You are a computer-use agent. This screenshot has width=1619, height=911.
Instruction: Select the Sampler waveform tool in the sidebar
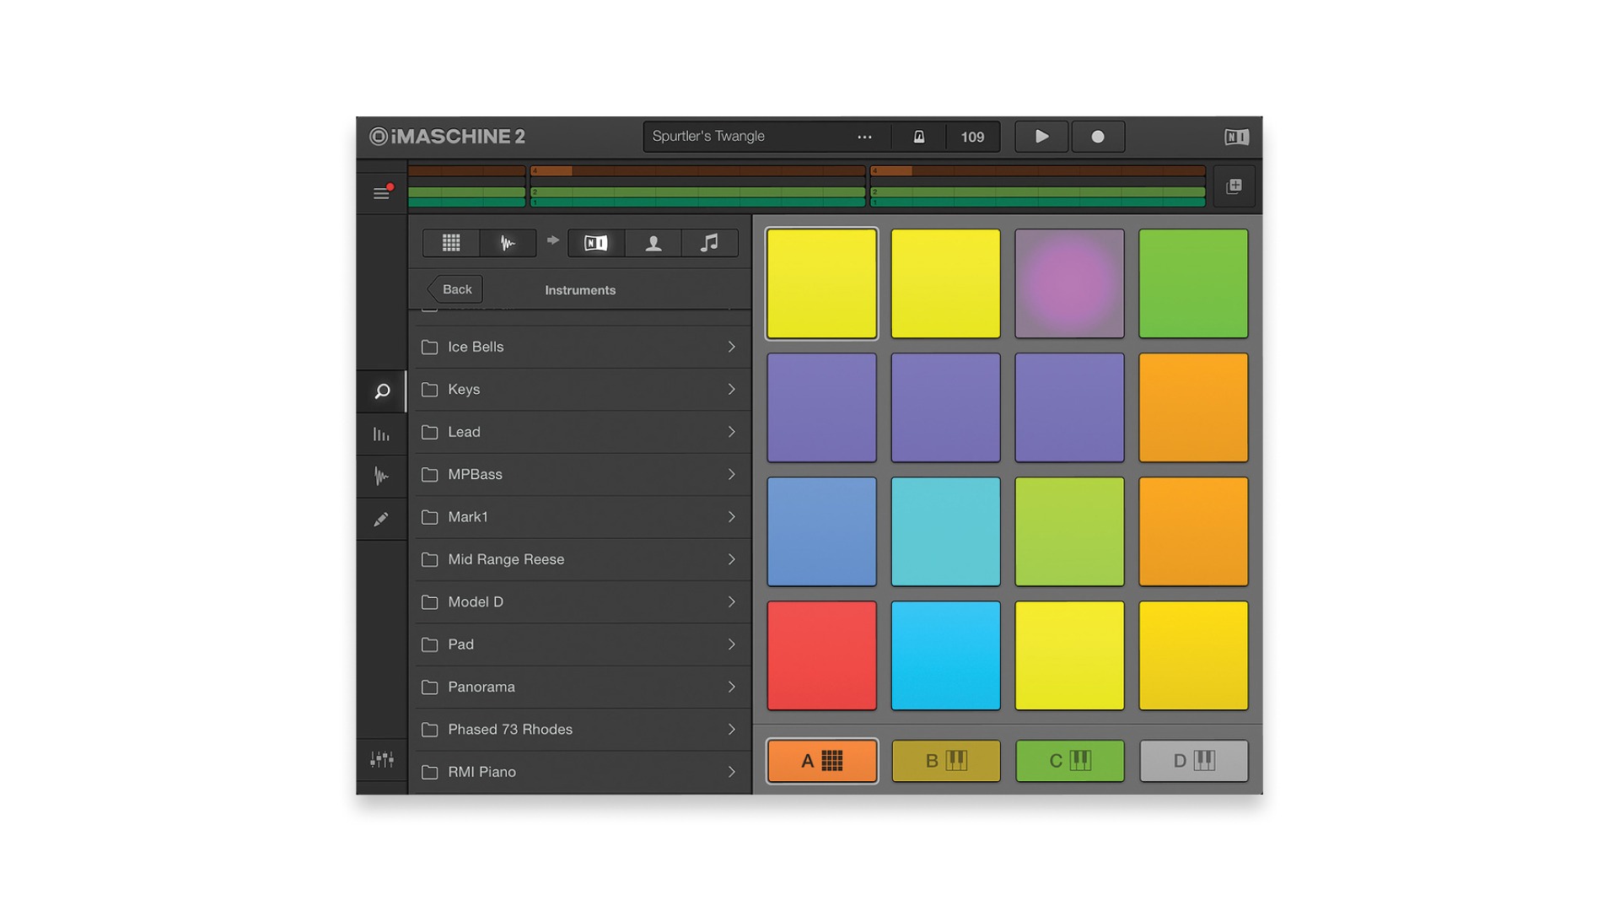tap(382, 477)
